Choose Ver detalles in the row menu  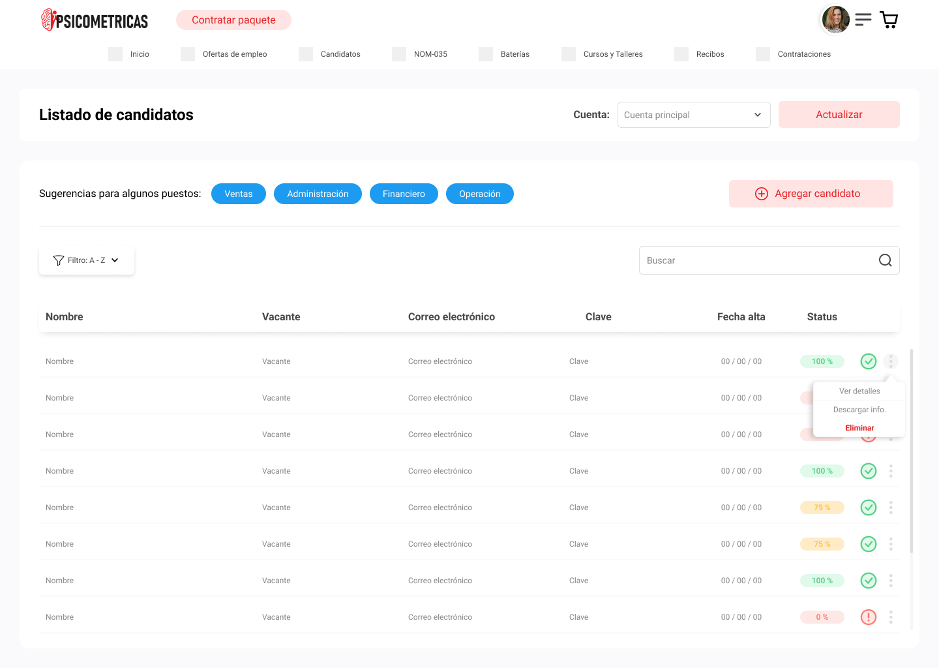859,391
